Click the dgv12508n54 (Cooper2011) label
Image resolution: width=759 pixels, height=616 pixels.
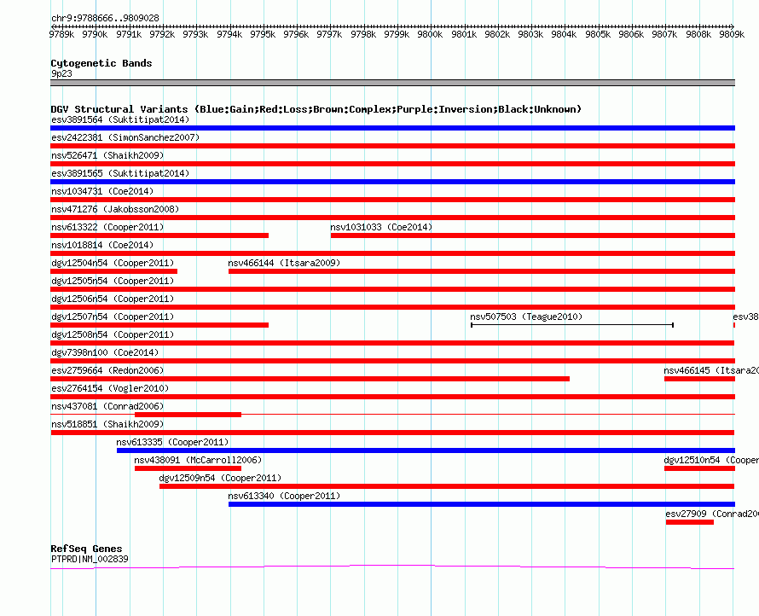113,334
